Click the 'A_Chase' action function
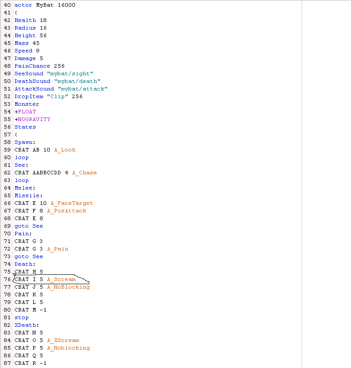 click(84, 173)
